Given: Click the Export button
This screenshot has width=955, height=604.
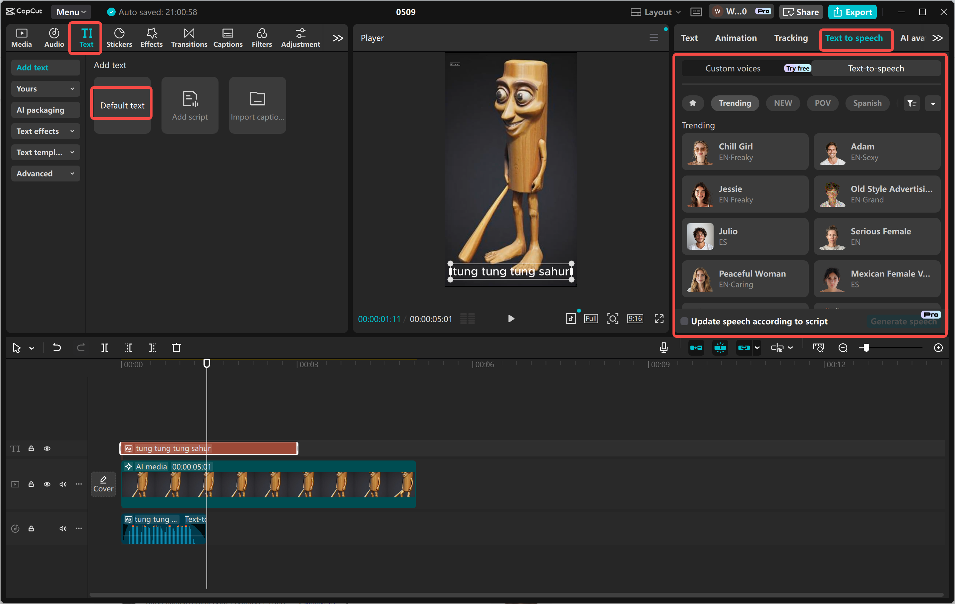Looking at the screenshot, I should click(852, 12).
